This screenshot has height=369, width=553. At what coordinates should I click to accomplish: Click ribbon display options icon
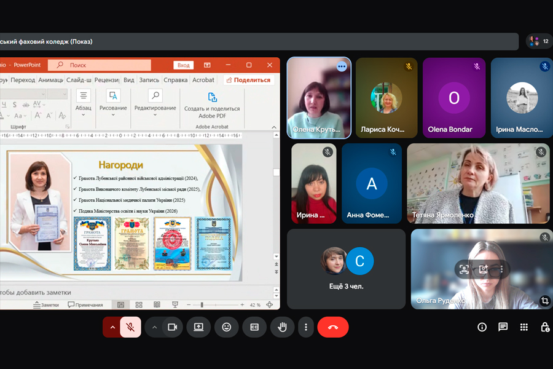[208, 65]
